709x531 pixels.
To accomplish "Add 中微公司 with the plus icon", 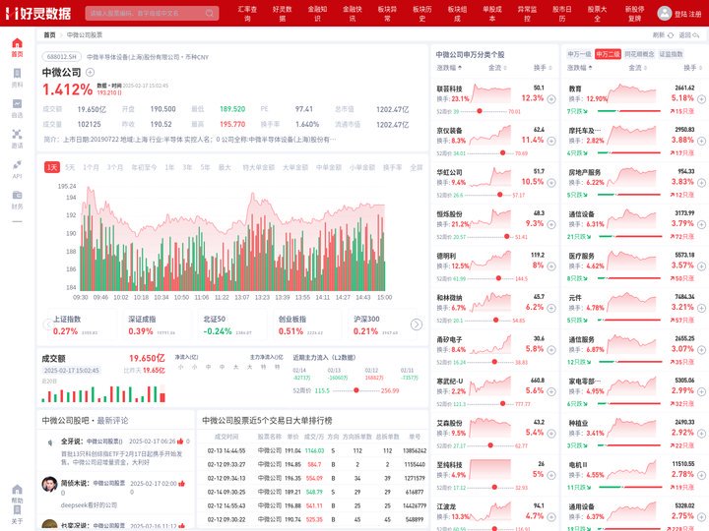I will [x=90, y=72].
